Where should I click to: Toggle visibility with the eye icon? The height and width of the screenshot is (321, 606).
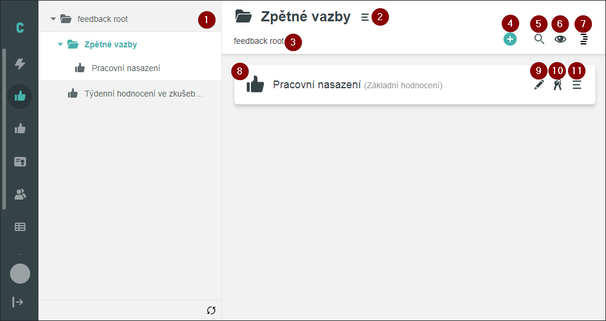pyautogui.click(x=560, y=40)
